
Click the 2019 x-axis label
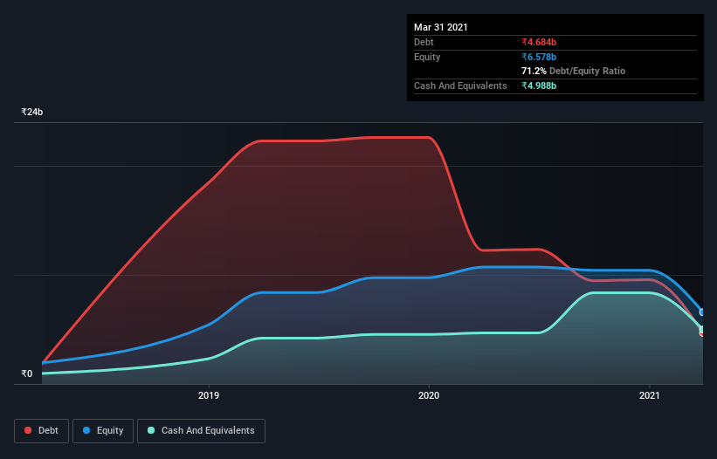(x=209, y=395)
